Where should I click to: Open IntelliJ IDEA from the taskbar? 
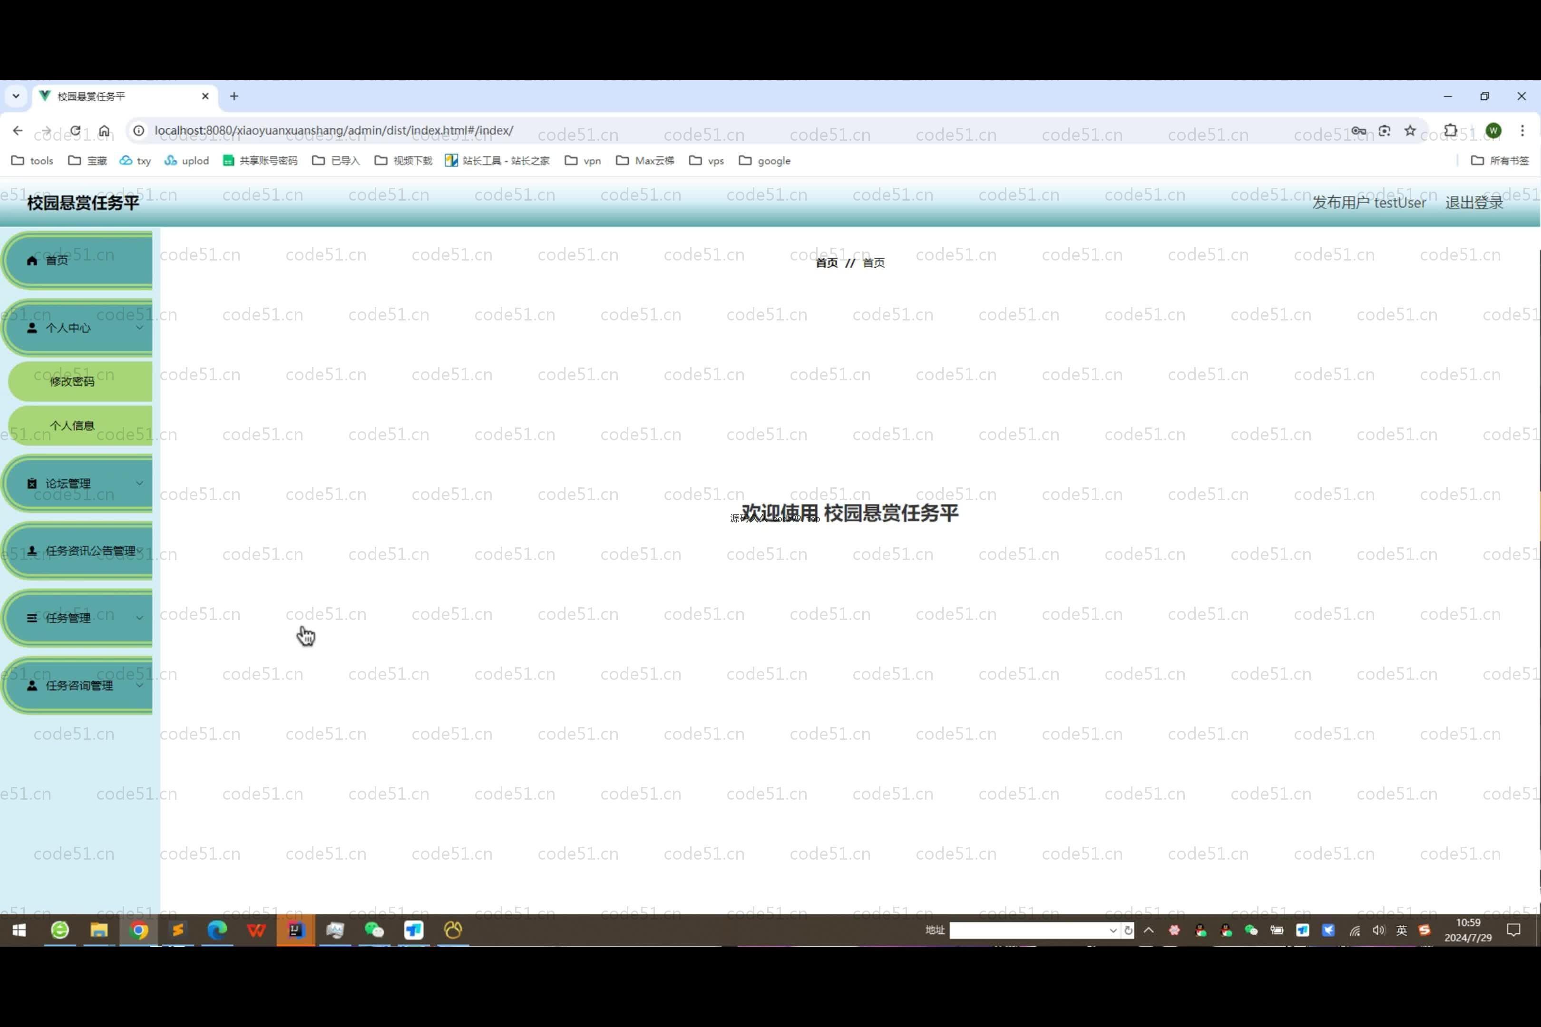click(295, 930)
